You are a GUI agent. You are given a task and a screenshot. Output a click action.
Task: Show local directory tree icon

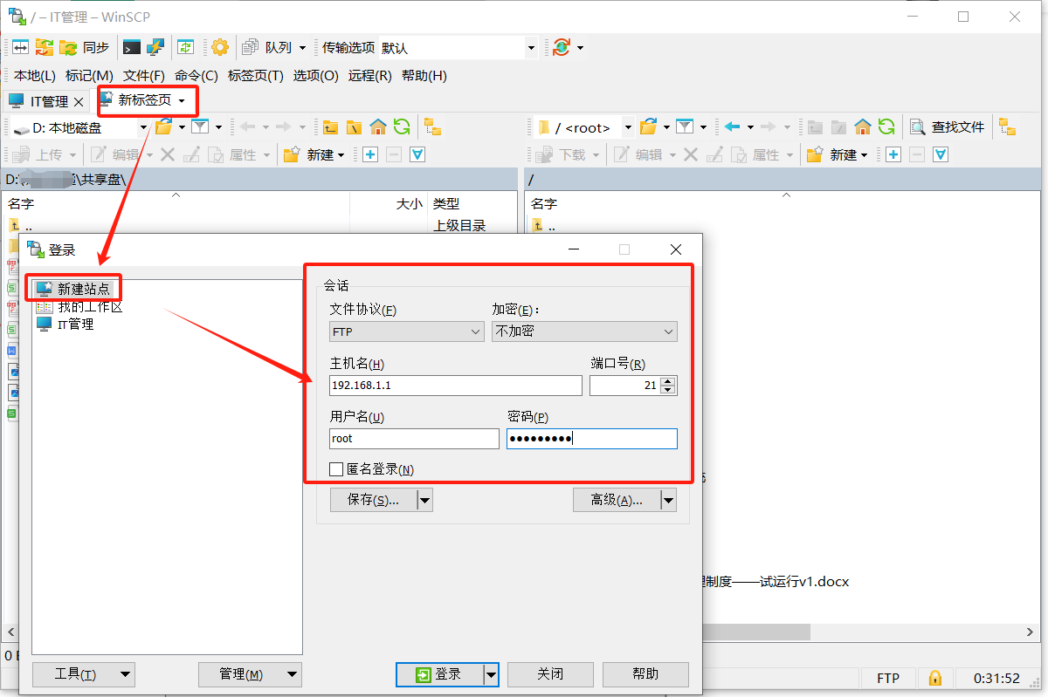(x=433, y=127)
